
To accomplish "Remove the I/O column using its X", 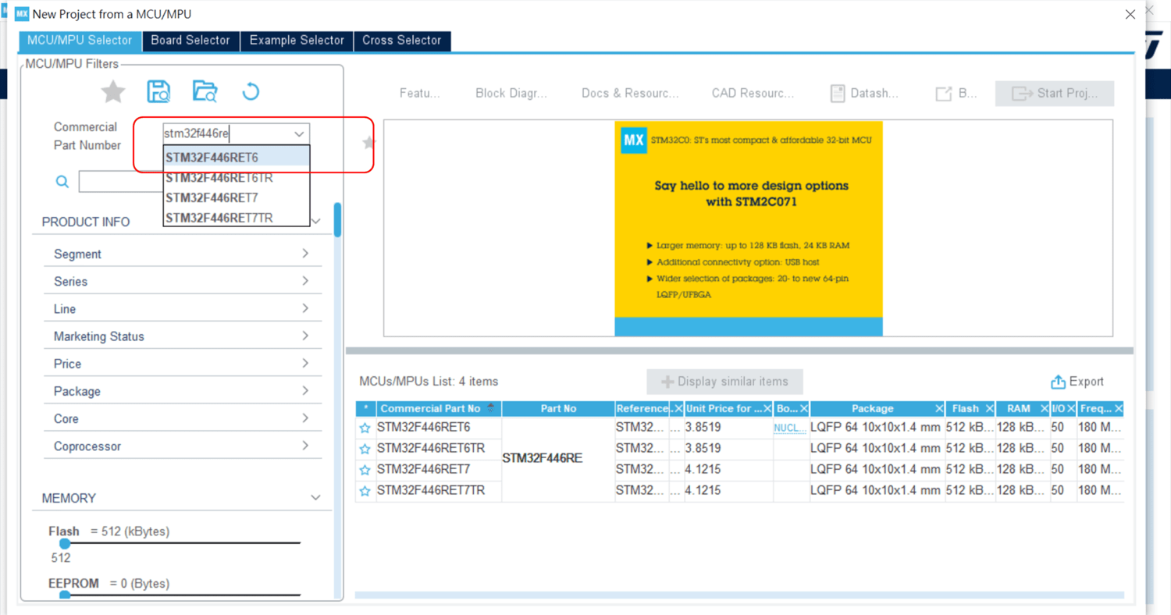I will (x=1071, y=409).
